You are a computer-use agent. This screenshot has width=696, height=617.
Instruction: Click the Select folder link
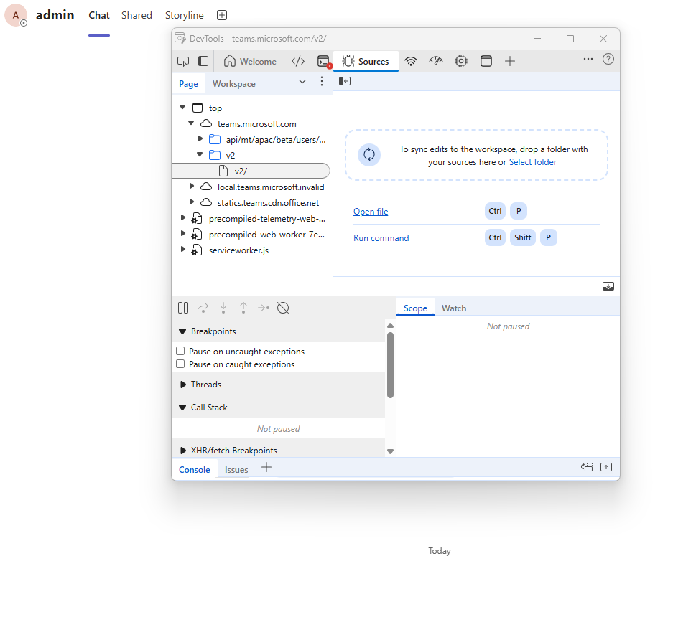532,162
